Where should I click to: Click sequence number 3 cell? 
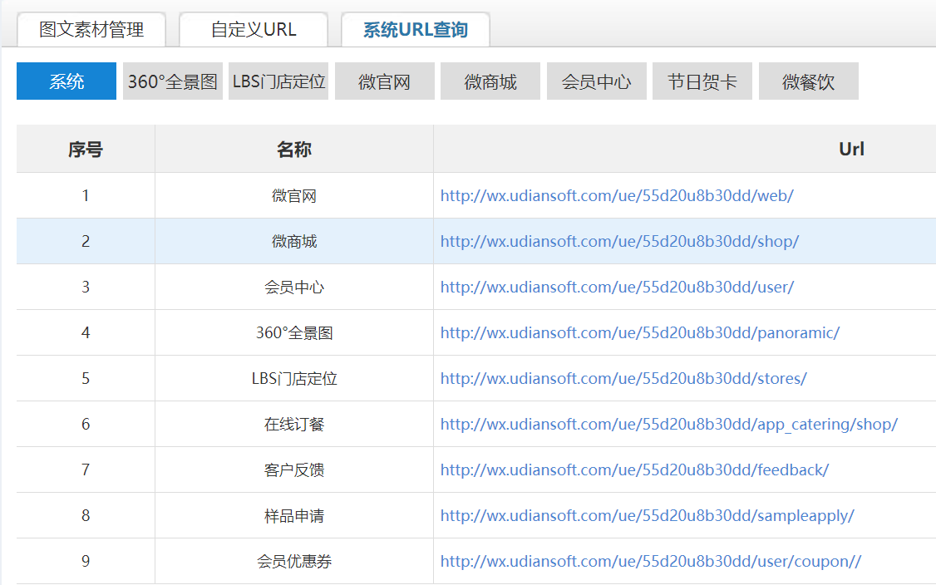(x=86, y=288)
